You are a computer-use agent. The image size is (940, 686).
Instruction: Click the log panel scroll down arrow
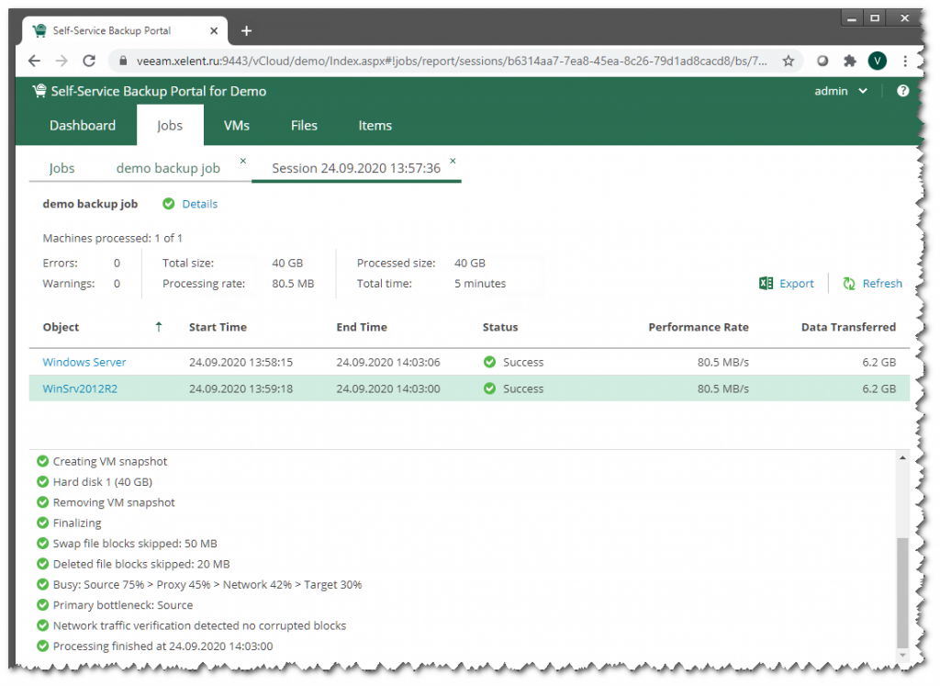(x=902, y=655)
